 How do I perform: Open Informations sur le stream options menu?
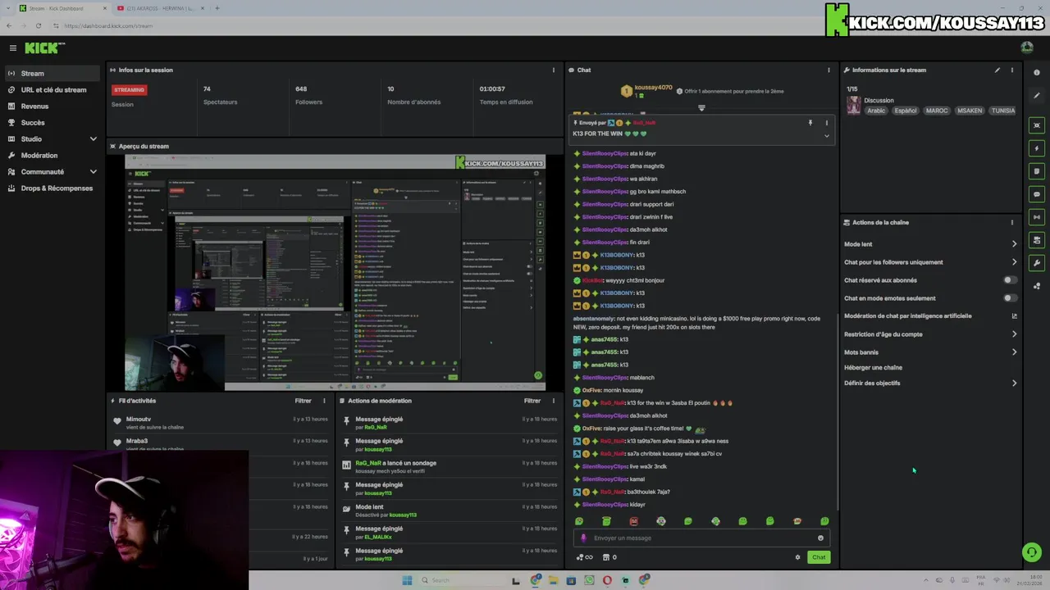pyautogui.click(x=1011, y=70)
